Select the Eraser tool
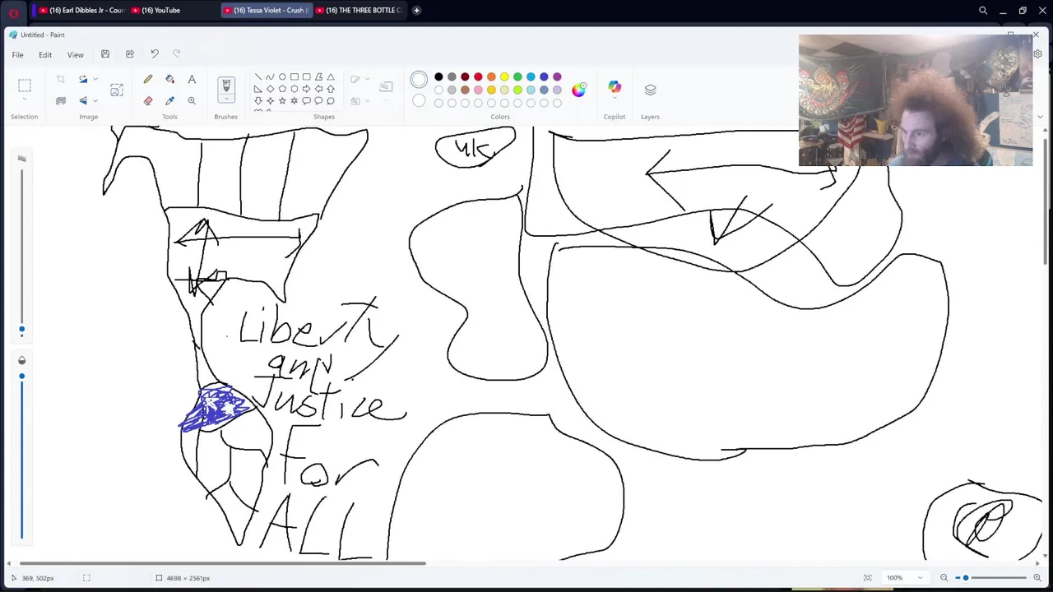The width and height of the screenshot is (1053, 592). point(148,100)
